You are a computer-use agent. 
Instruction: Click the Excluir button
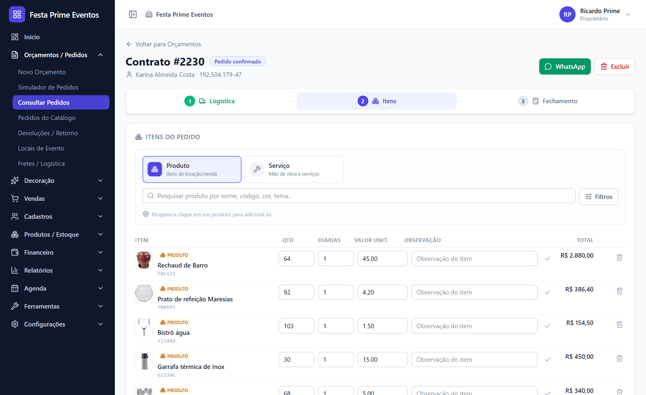pyautogui.click(x=615, y=66)
